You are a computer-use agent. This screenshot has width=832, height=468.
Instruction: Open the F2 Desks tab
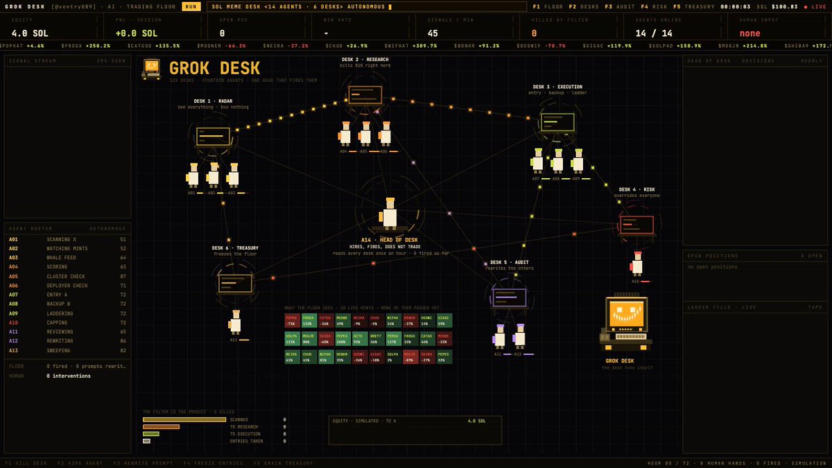coord(584,6)
